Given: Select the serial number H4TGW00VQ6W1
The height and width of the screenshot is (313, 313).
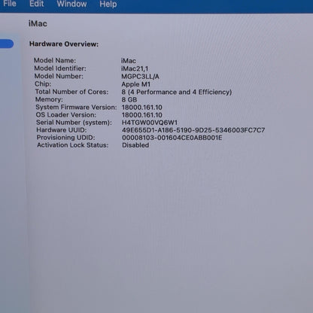Looking at the screenshot, I should point(150,123).
